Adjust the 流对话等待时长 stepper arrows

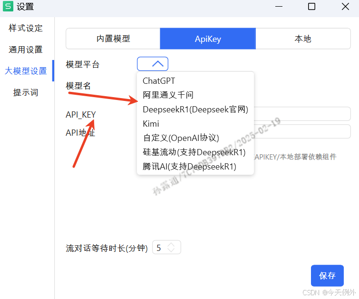171,248
